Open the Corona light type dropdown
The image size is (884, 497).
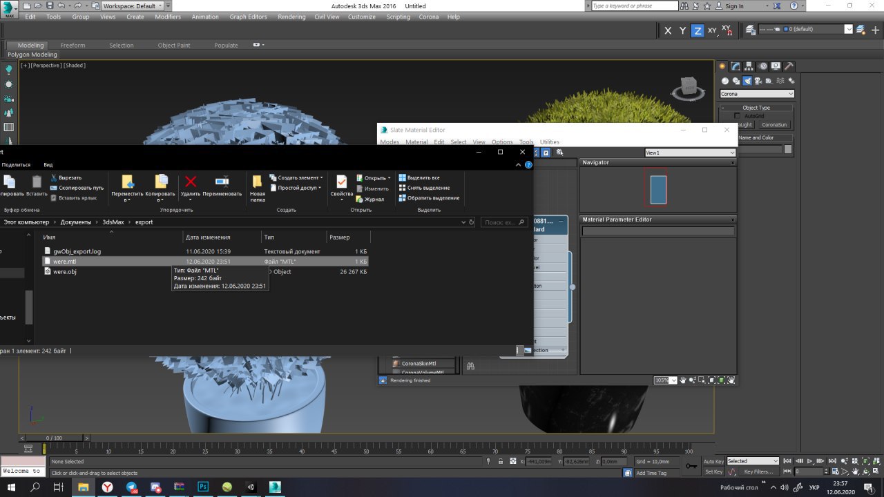(757, 94)
